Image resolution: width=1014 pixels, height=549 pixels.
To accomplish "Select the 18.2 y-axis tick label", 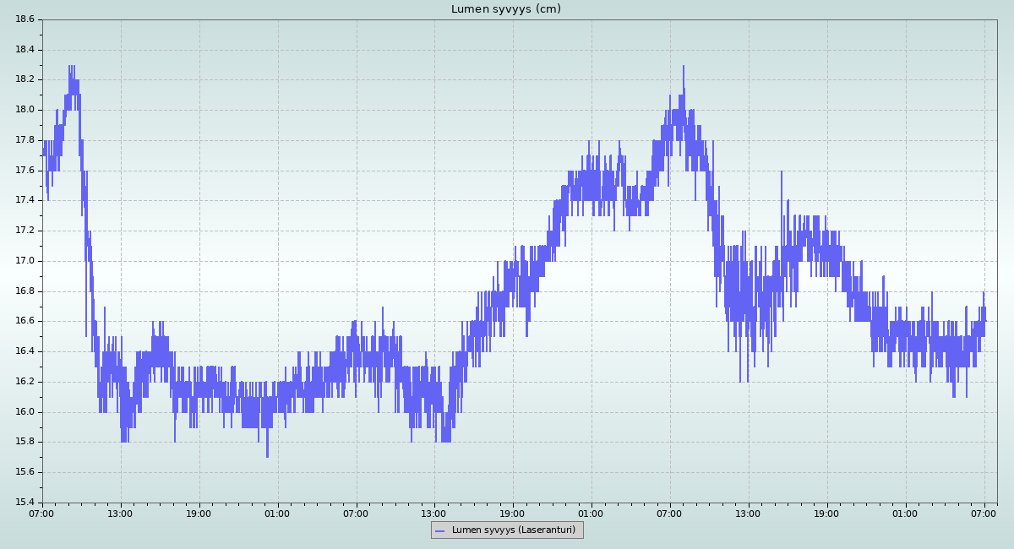I will [25, 79].
